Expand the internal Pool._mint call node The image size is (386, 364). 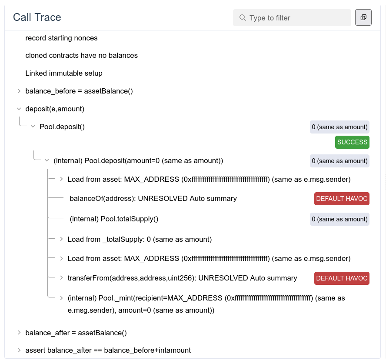[x=61, y=298]
